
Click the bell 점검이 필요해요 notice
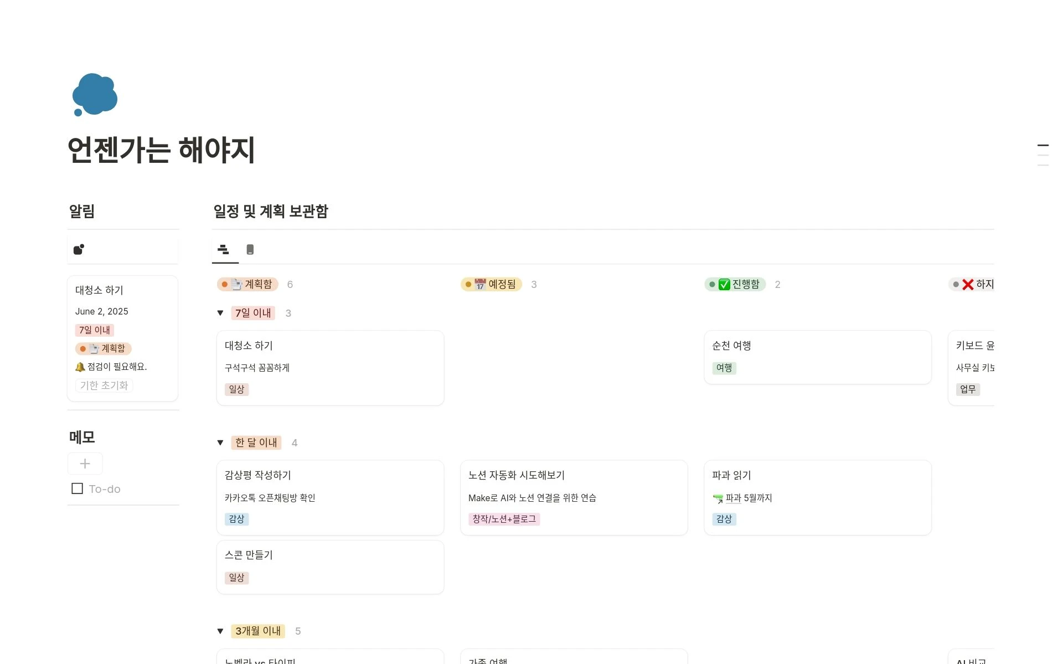click(111, 367)
